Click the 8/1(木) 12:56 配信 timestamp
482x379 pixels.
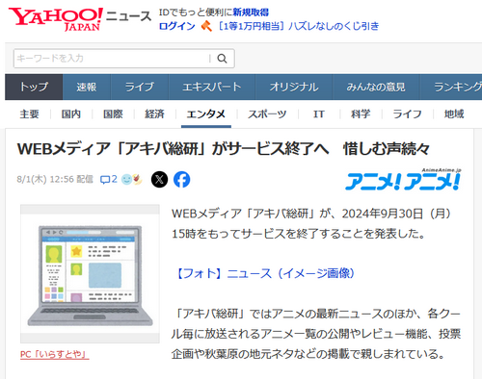[55, 179]
